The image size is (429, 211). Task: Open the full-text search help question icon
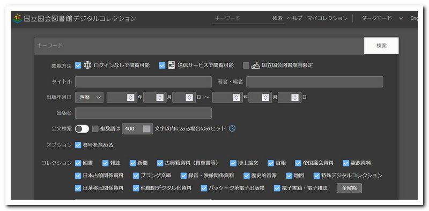tap(232, 128)
